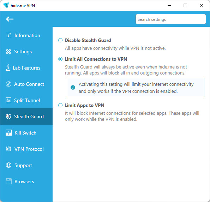Viewport: 210px width, 202px height.
Task: Click the Information page icon in sidebar
Action: coord(8,36)
